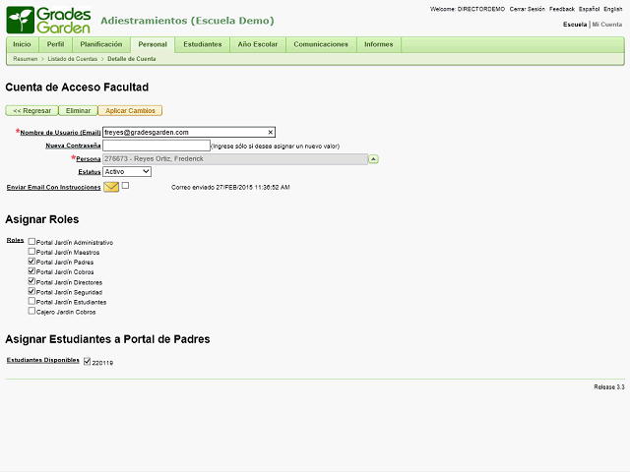Viewport: 630px width, 472px height.
Task: Toggle the student 220119 checkbox
Action: [88, 362]
